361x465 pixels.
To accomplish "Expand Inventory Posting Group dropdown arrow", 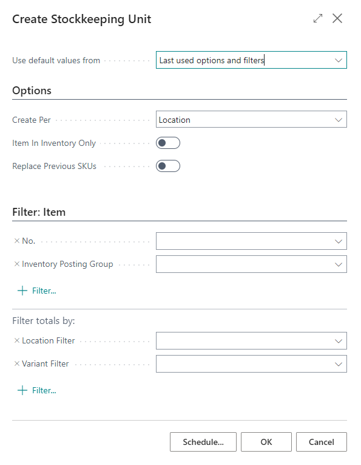I will pos(339,264).
